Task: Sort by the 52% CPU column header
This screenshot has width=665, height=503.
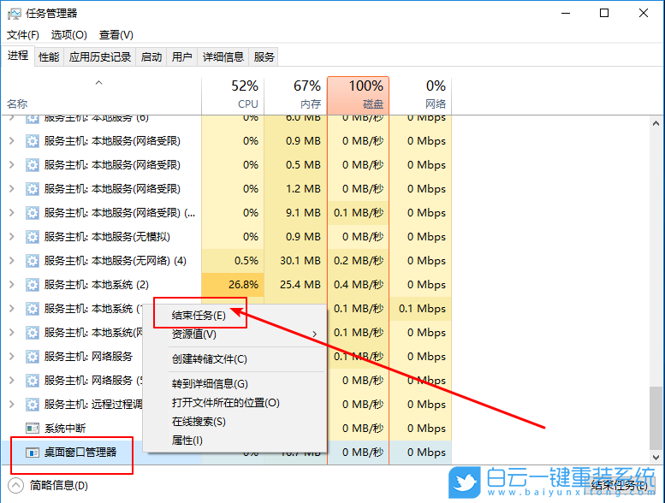Action: [x=233, y=95]
